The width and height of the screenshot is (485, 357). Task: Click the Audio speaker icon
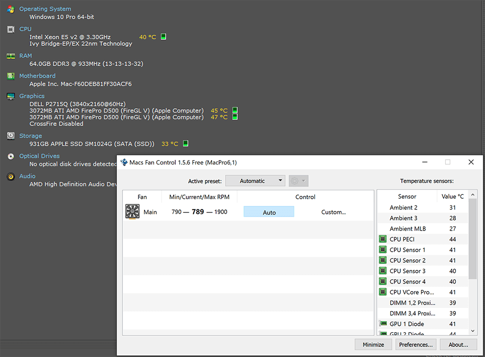(11, 177)
